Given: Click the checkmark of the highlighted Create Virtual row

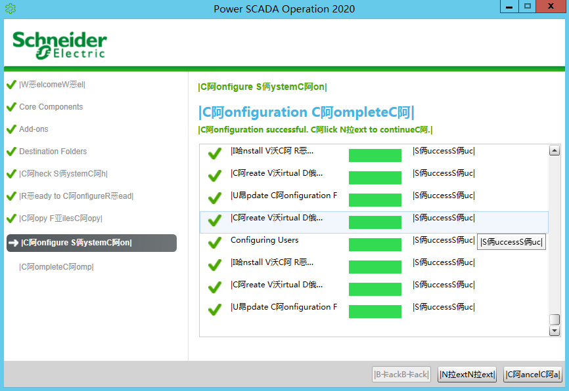Looking at the screenshot, I should [x=214, y=220].
